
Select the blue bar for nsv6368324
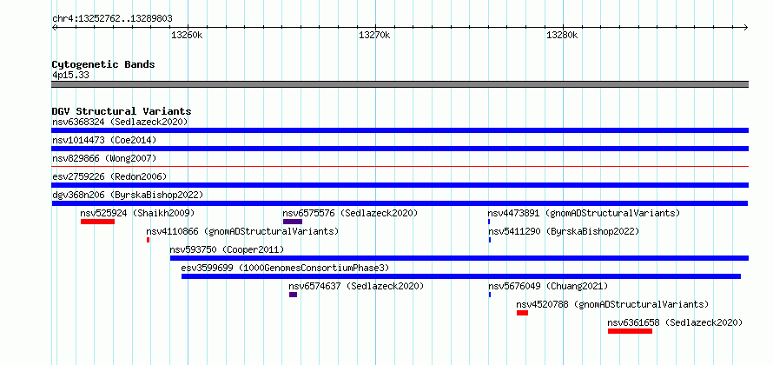400,130
